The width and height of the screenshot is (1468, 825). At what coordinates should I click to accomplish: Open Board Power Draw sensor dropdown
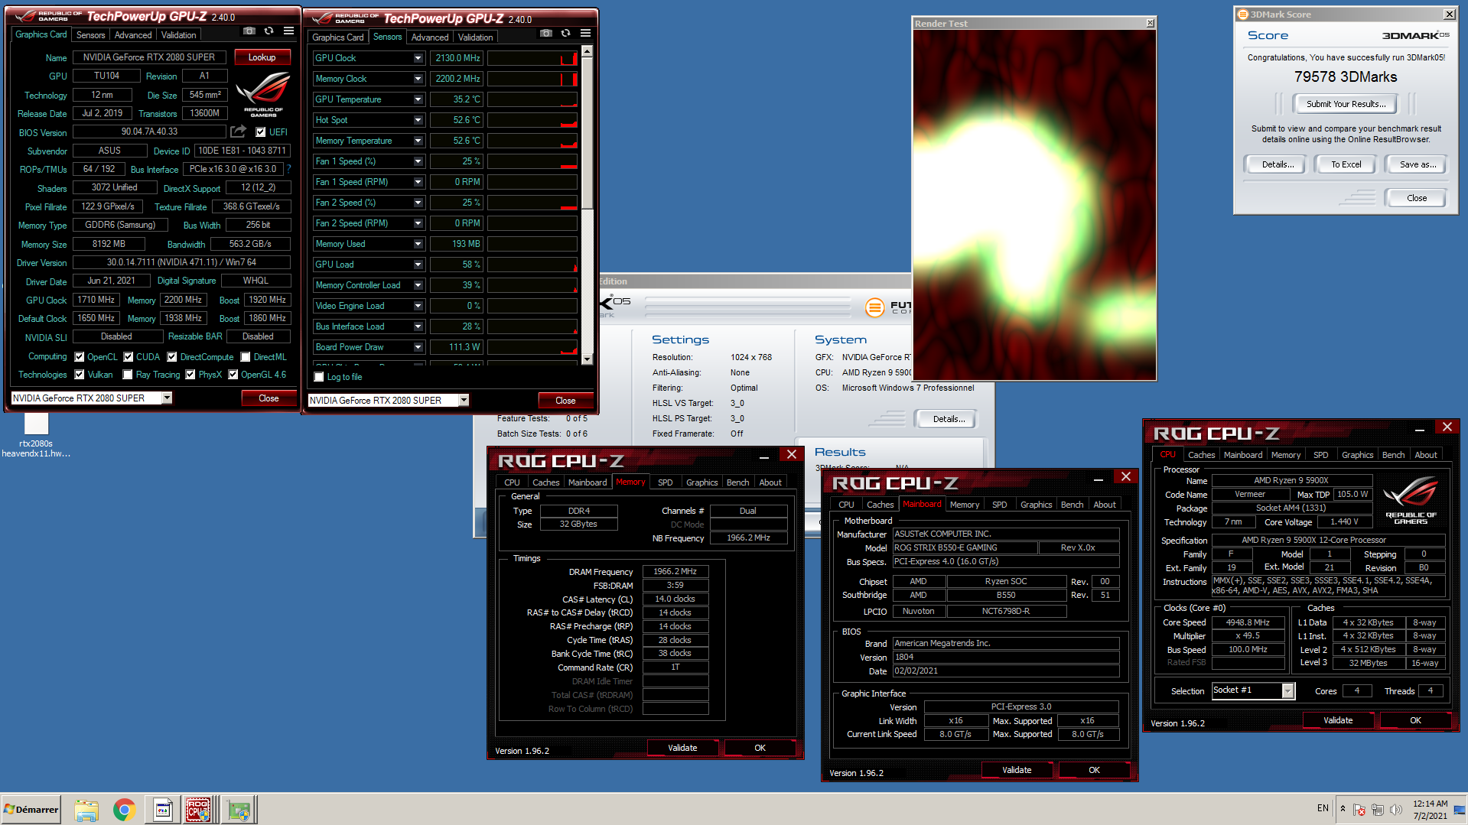pyautogui.click(x=418, y=347)
